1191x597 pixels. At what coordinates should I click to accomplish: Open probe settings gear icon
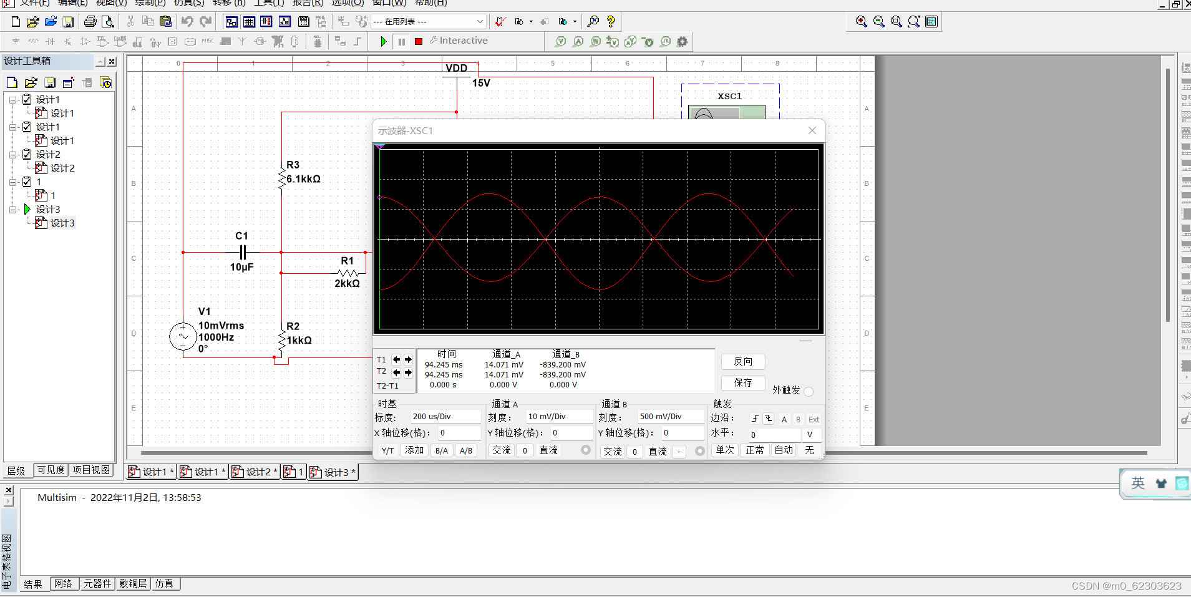pyautogui.click(x=683, y=41)
